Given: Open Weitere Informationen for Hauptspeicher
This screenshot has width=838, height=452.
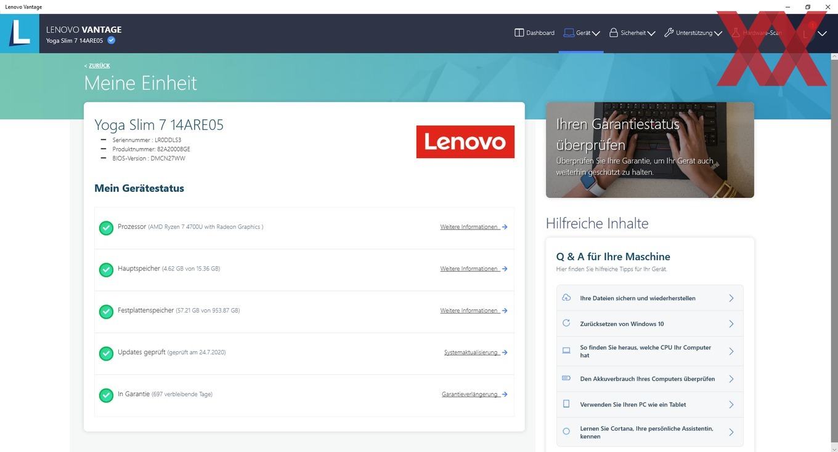Looking at the screenshot, I should click(469, 269).
